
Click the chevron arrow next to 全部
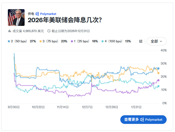tap(161, 41)
